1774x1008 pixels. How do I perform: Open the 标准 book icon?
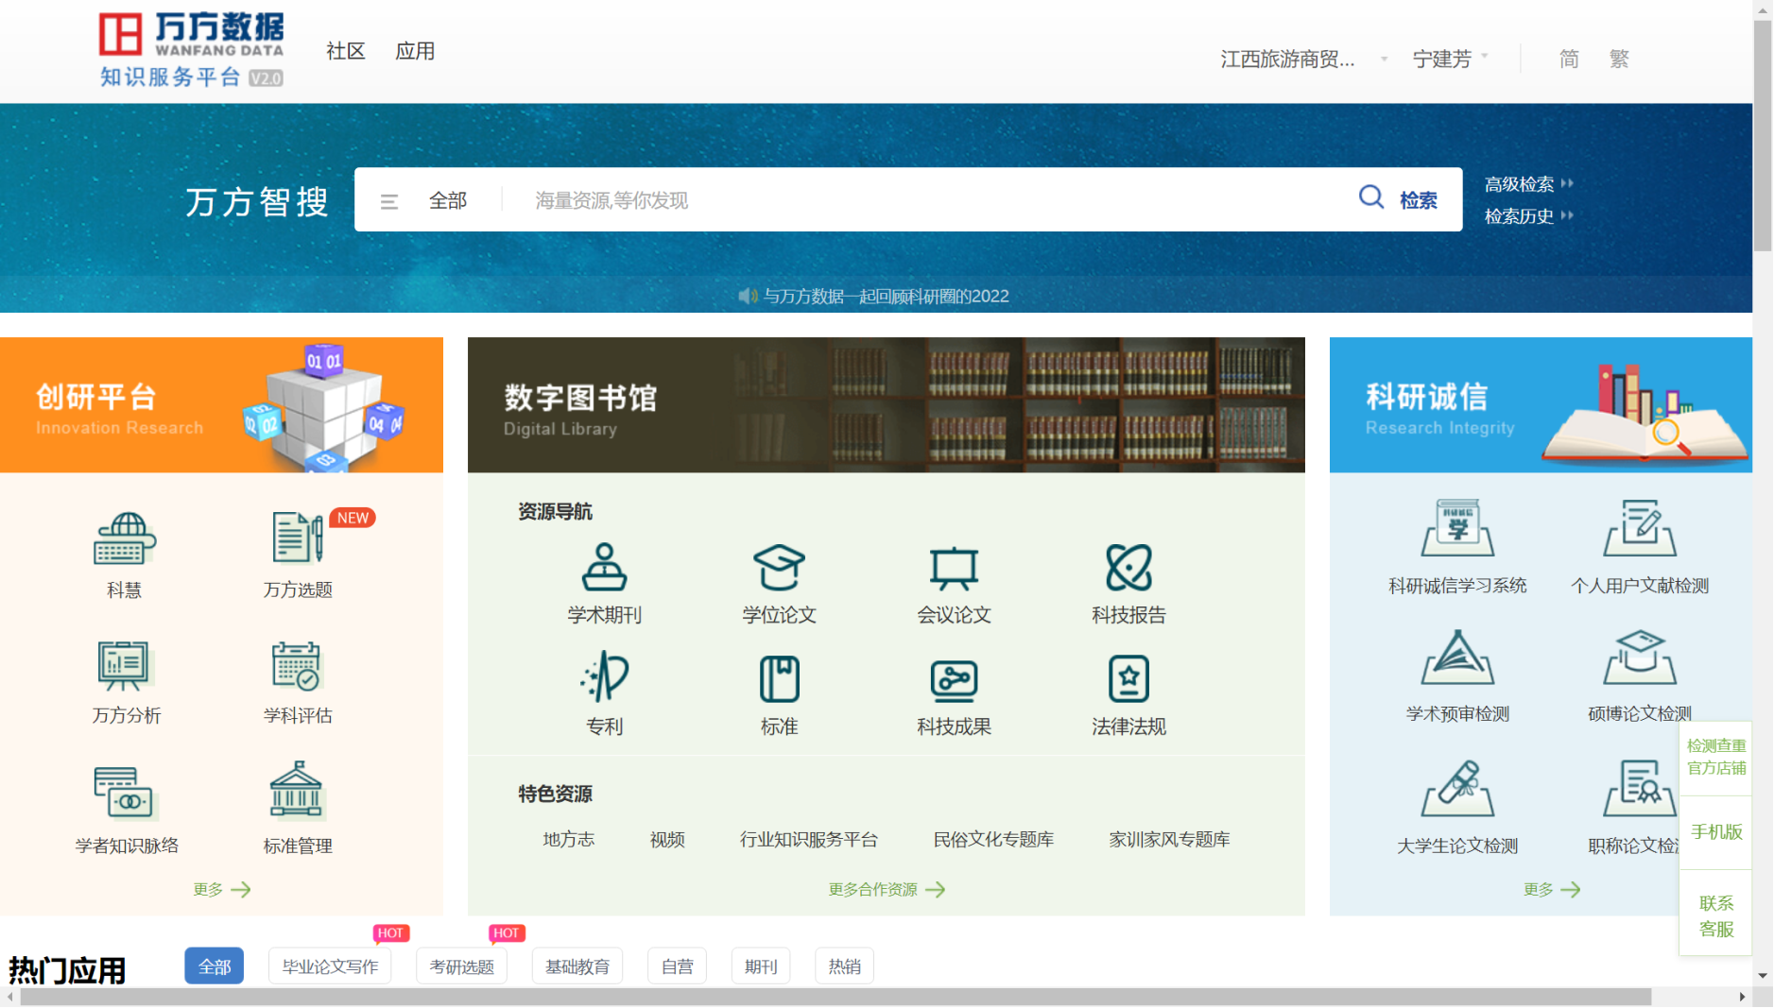(x=779, y=678)
